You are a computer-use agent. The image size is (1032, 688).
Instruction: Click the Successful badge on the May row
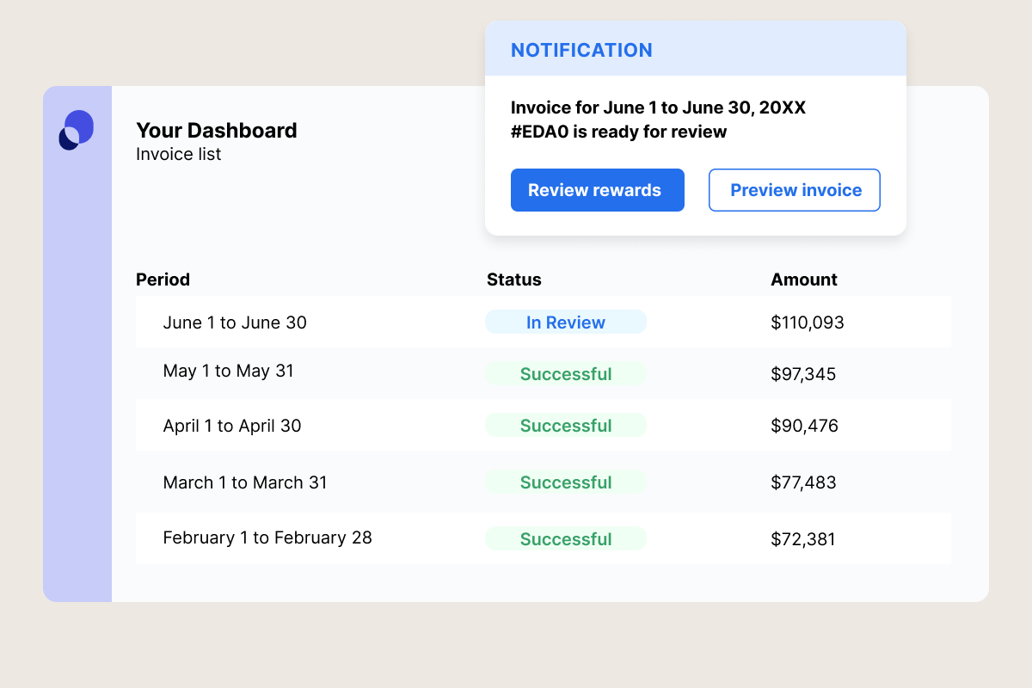pyautogui.click(x=565, y=373)
